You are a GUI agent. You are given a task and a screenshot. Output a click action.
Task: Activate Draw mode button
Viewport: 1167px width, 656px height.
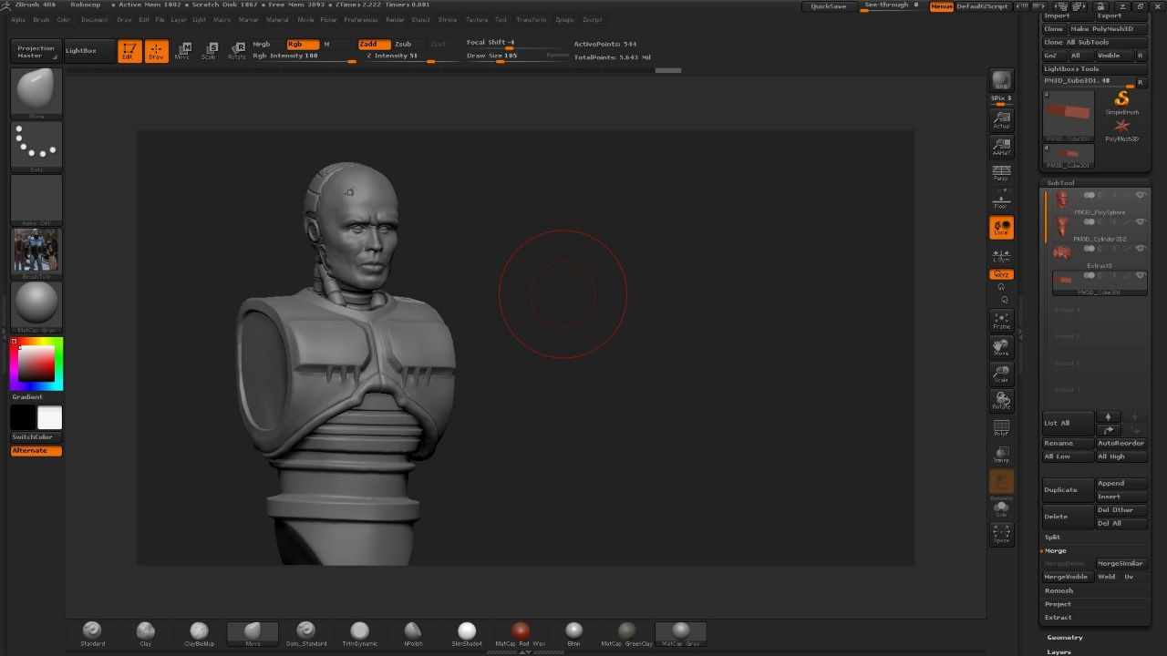coord(157,51)
